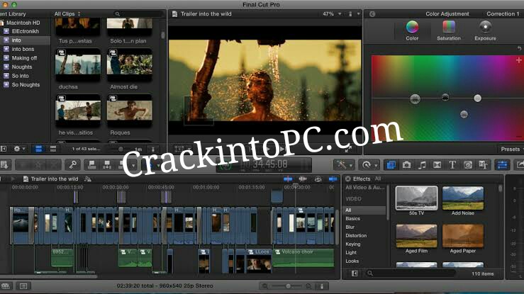This screenshot has height=294, width=524.
Task: Show the Effects browser toolbar icon
Action: [391, 165]
